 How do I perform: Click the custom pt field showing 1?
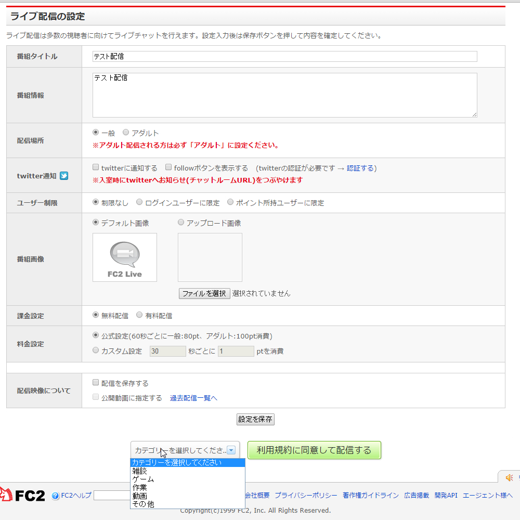pos(236,351)
